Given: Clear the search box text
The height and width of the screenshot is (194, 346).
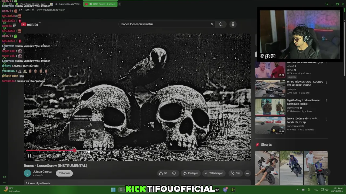Looking at the screenshot, I should coord(212,24).
